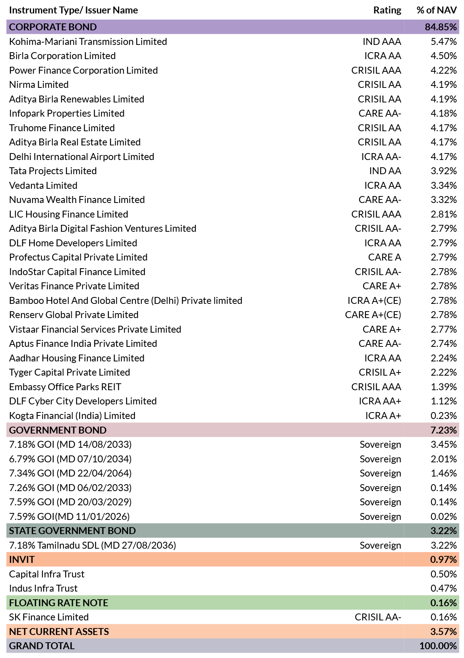Select Birla Corporation Limited issuer name

62,56
